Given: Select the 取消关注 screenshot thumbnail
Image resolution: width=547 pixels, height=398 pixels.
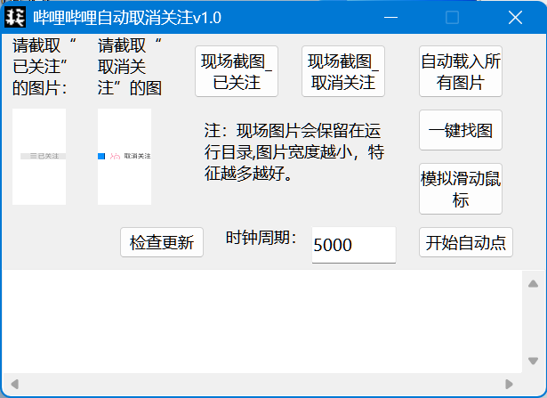Looking at the screenshot, I should coord(125,157).
